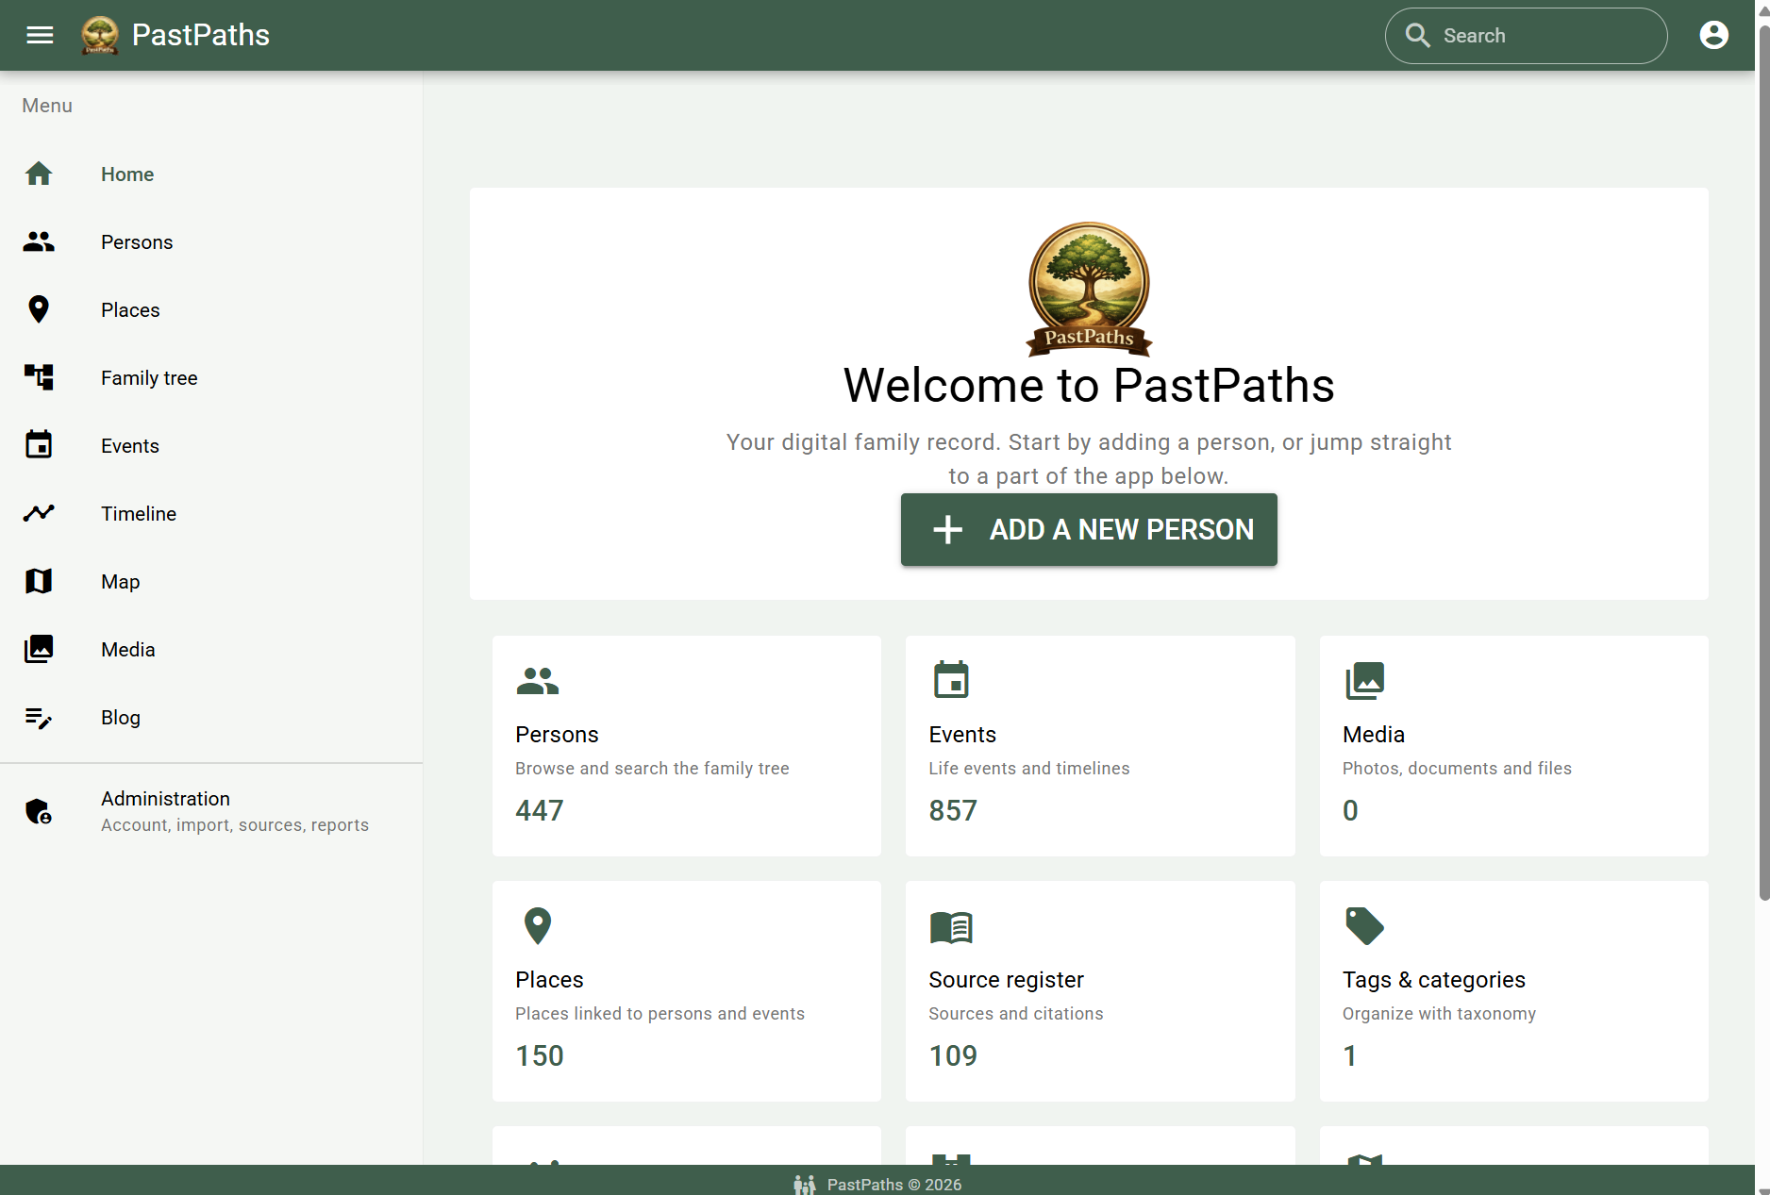
Task: Click 'Photos, documents and files' text
Action: coord(1457,768)
